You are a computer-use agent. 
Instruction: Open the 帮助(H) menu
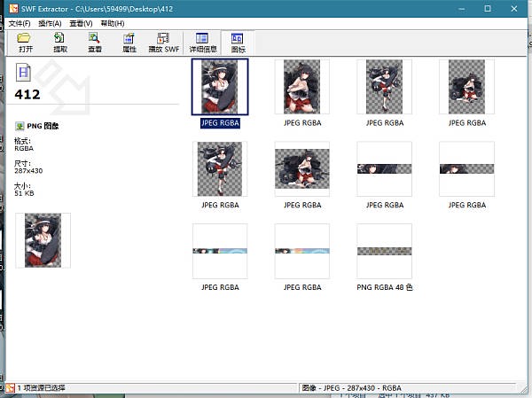(113, 23)
